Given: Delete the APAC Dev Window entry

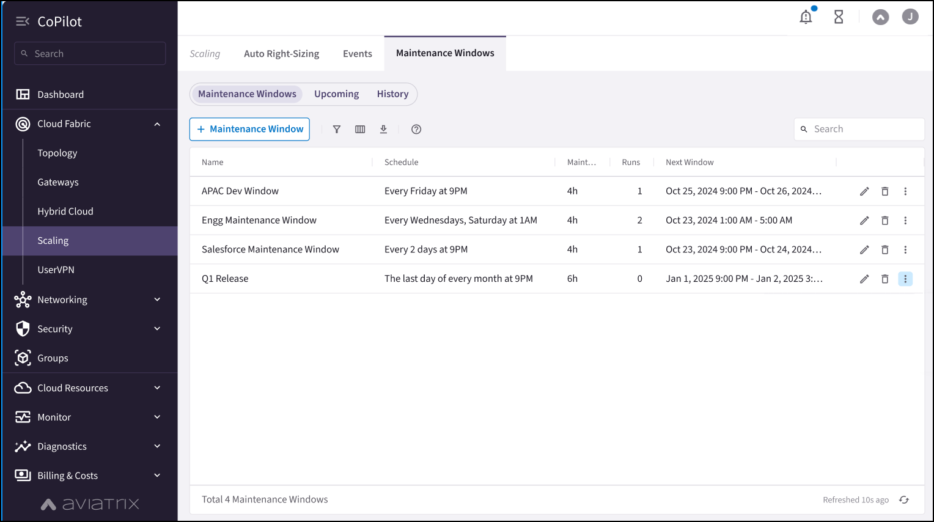Looking at the screenshot, I should click(x=884, y=191).
